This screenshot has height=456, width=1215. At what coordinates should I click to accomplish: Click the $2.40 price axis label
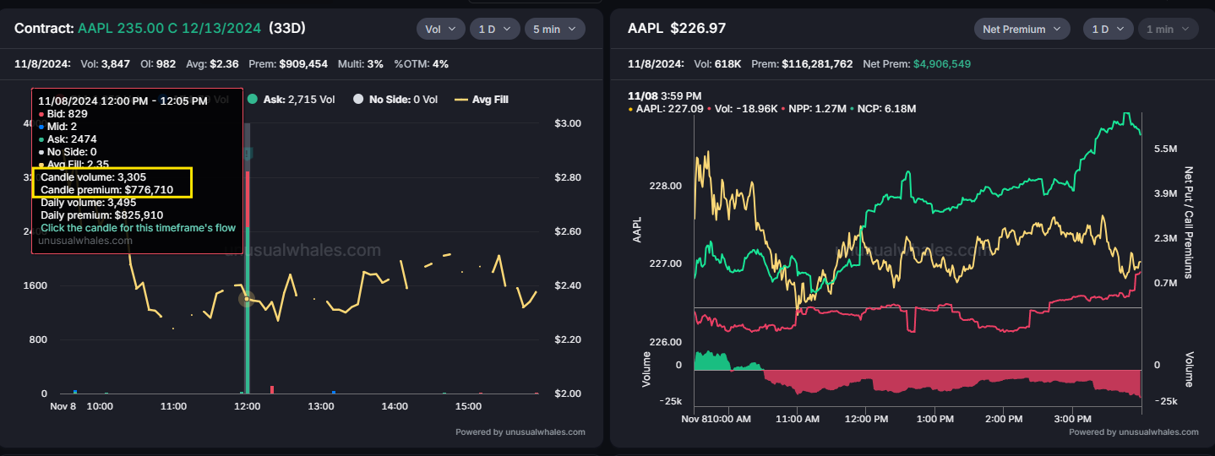(568, 285)
